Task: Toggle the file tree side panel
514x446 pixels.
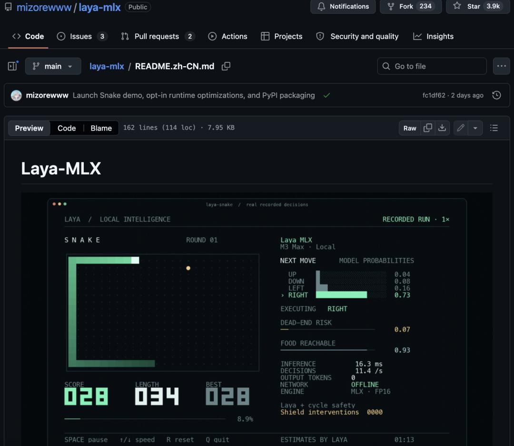Action: pyautogui.click(x=13, y=66)
